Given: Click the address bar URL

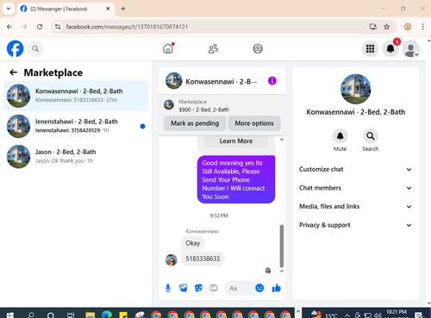Looking at the screenshot, I should point(127,27).
